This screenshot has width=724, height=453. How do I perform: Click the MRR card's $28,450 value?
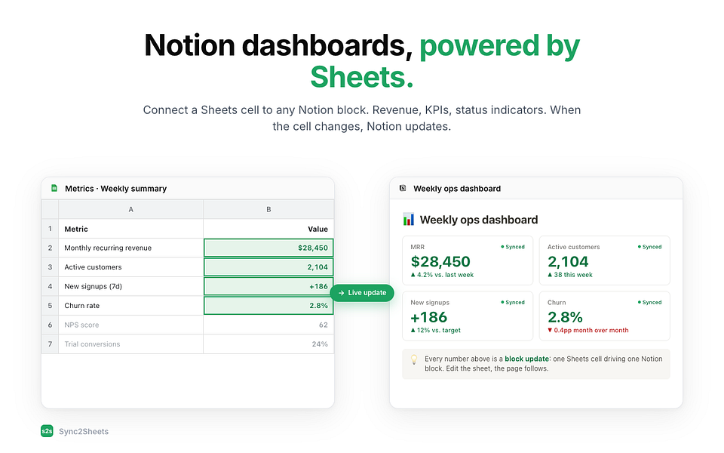click(x=440, y=262)
